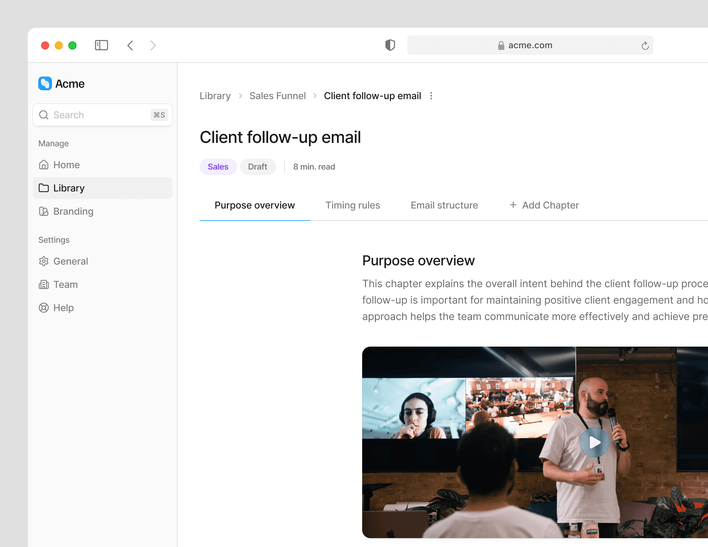Go to Sales Funnel breadcrumb link
The width and height of the screenshot is (708, 547).
[277, 96]
